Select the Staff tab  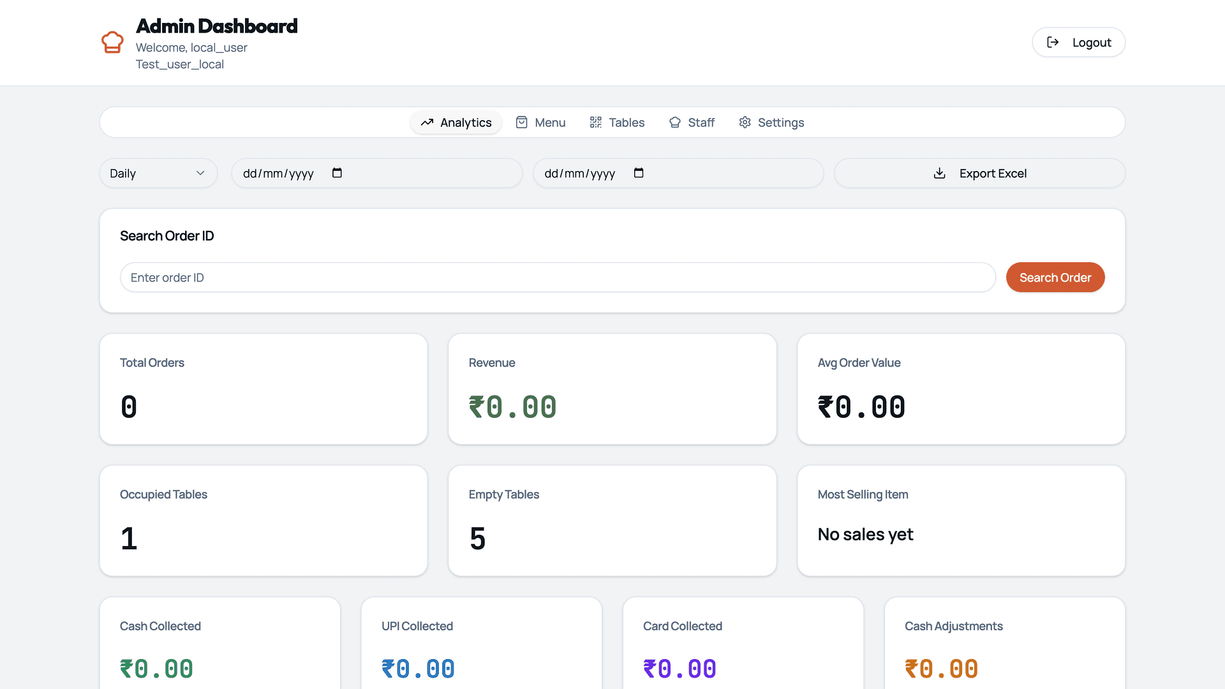692,122
